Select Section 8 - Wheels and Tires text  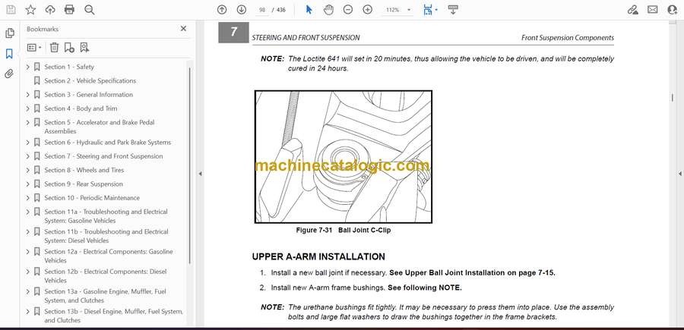84,170
